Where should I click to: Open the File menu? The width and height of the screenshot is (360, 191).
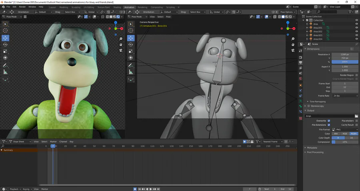click(x=8, y=7)
